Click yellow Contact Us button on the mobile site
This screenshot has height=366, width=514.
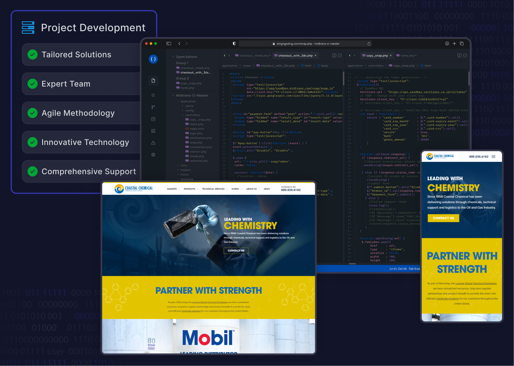pos(443,218)
